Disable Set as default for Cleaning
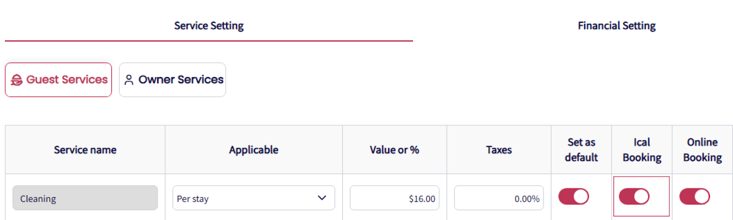Viewport: 733px width, 220px height. [x=573, y=197]
